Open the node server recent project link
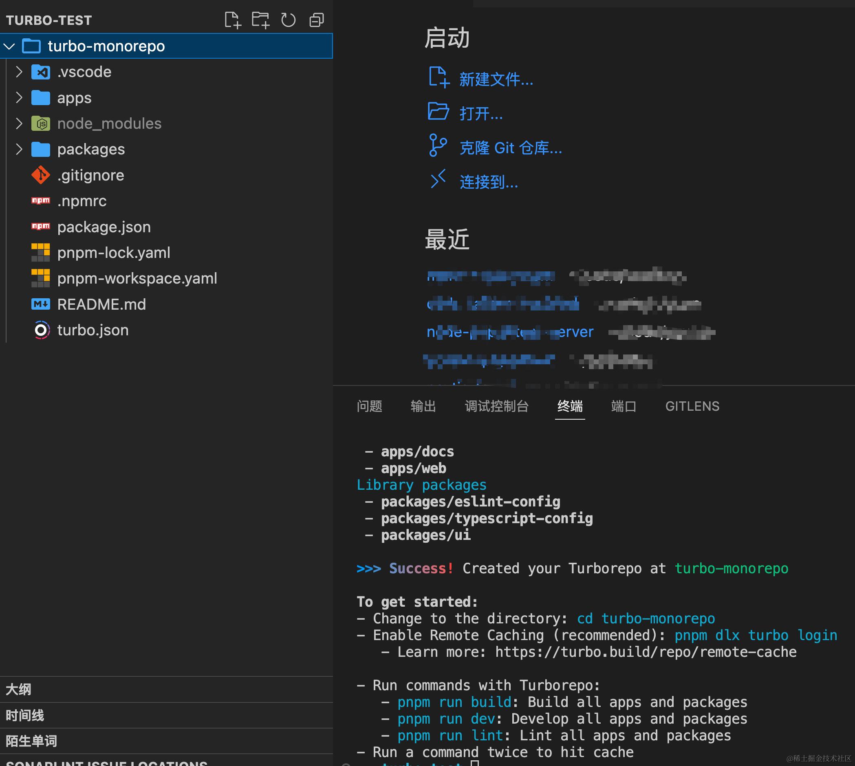Image resolution: width=855 pixels, height=766 pixels. point(510,332)
